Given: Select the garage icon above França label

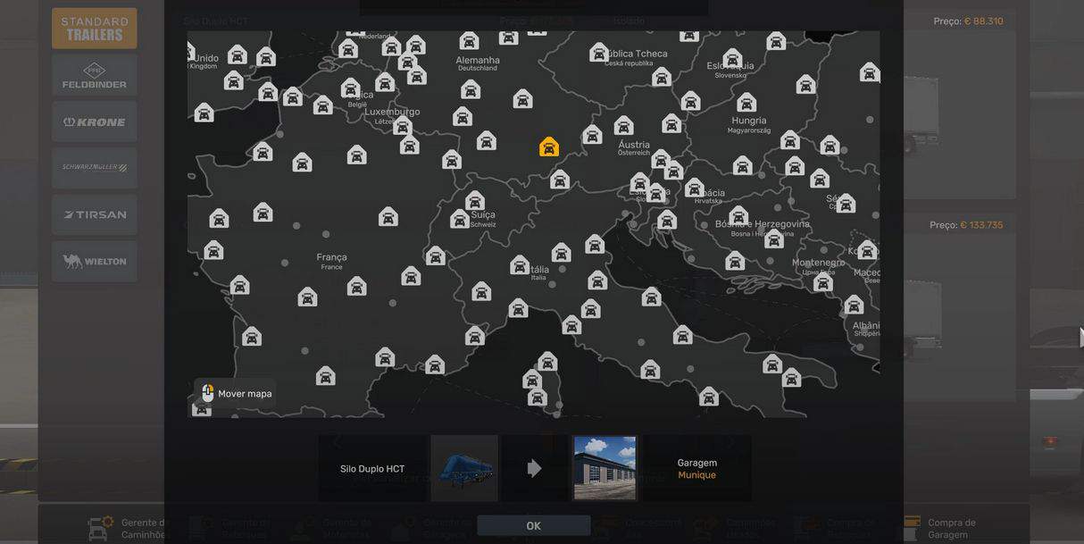Looking at the screenshot, I should [388, 216].
